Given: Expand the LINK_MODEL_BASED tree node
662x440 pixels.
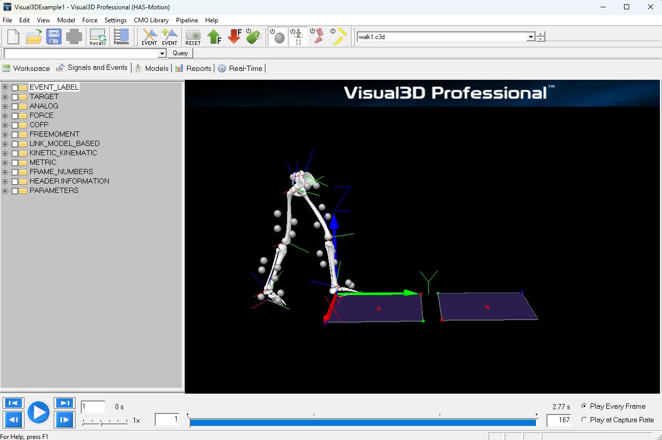Looking at the screenshot, I should 5,144.
